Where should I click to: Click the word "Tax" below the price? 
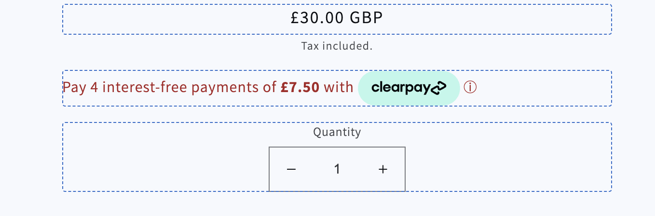310,46
